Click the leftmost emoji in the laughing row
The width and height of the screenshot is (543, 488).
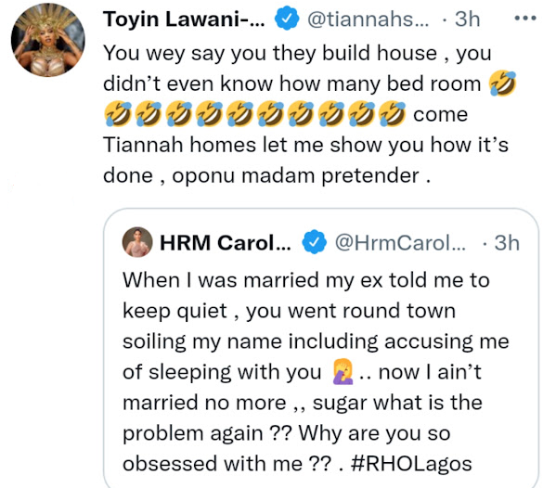tap(117, 113)
